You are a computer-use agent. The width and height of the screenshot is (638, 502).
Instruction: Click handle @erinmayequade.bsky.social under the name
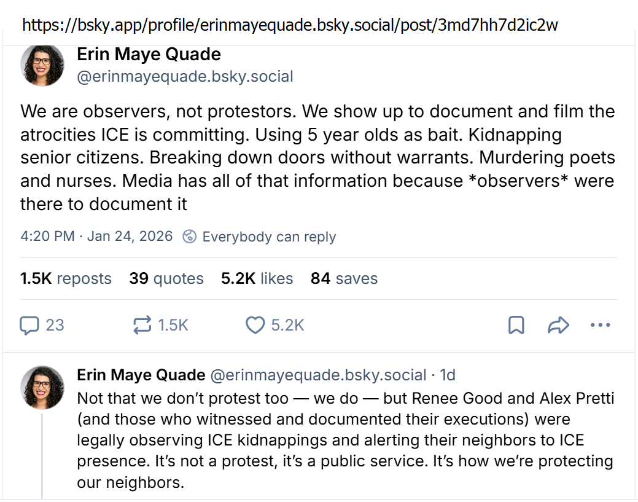click(185, 77)
